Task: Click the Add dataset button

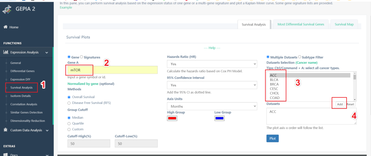Action: [340, 104]
